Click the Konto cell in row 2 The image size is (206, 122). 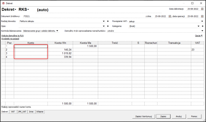[x=31, y=50]
